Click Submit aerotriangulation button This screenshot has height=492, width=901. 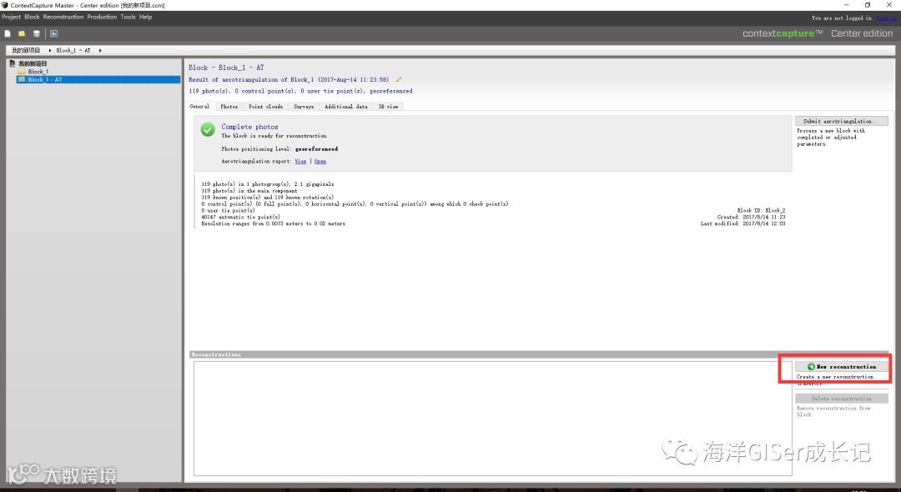click(841, 121)
